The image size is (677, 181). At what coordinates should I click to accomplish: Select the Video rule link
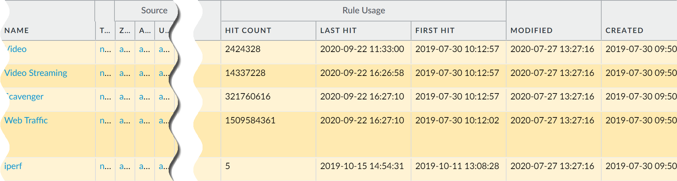point(17,49)
